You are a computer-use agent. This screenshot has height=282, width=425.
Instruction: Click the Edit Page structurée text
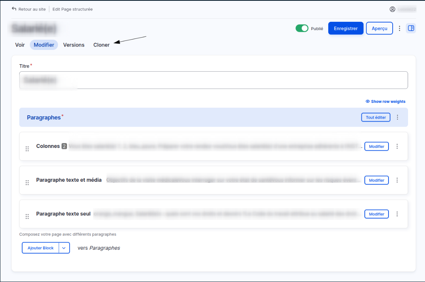(72, 9)
